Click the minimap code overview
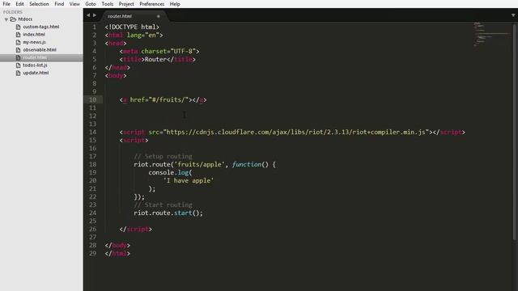The width and height of the screenshot is (518, 291). click(x=491, y=34)
